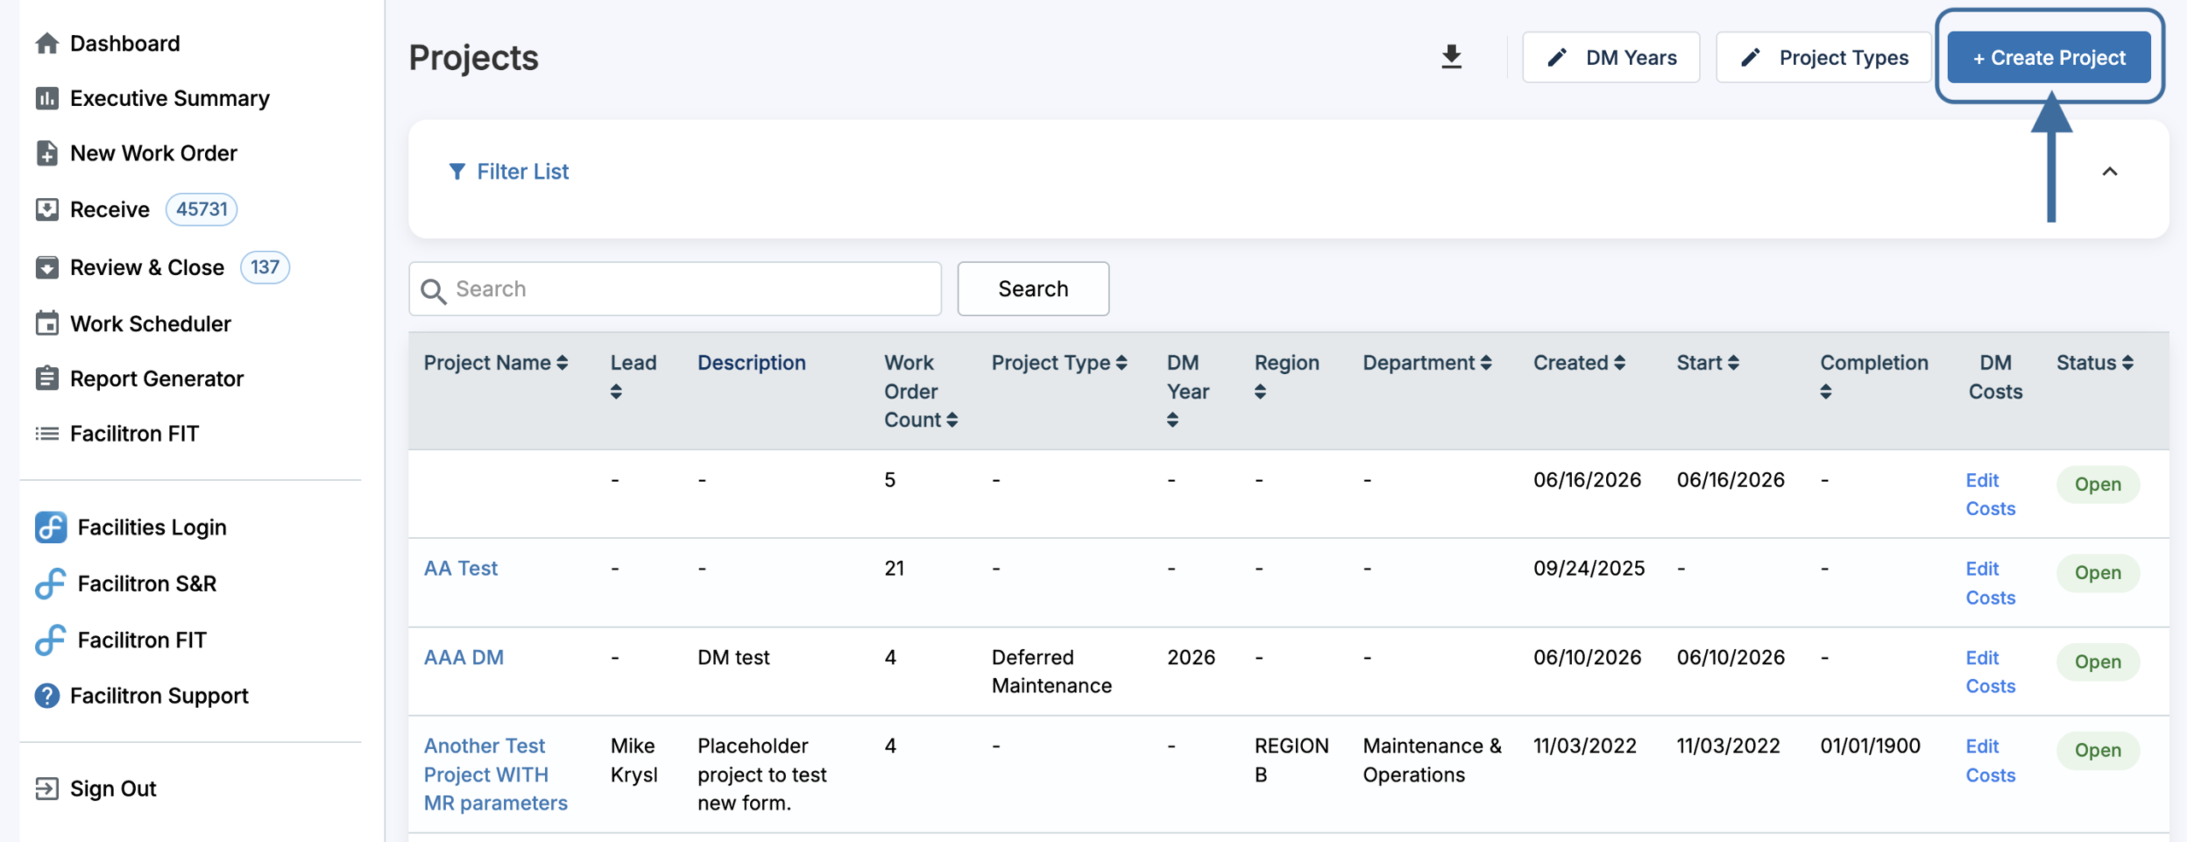Click the Review & Close 137 badge

point(265,267)
